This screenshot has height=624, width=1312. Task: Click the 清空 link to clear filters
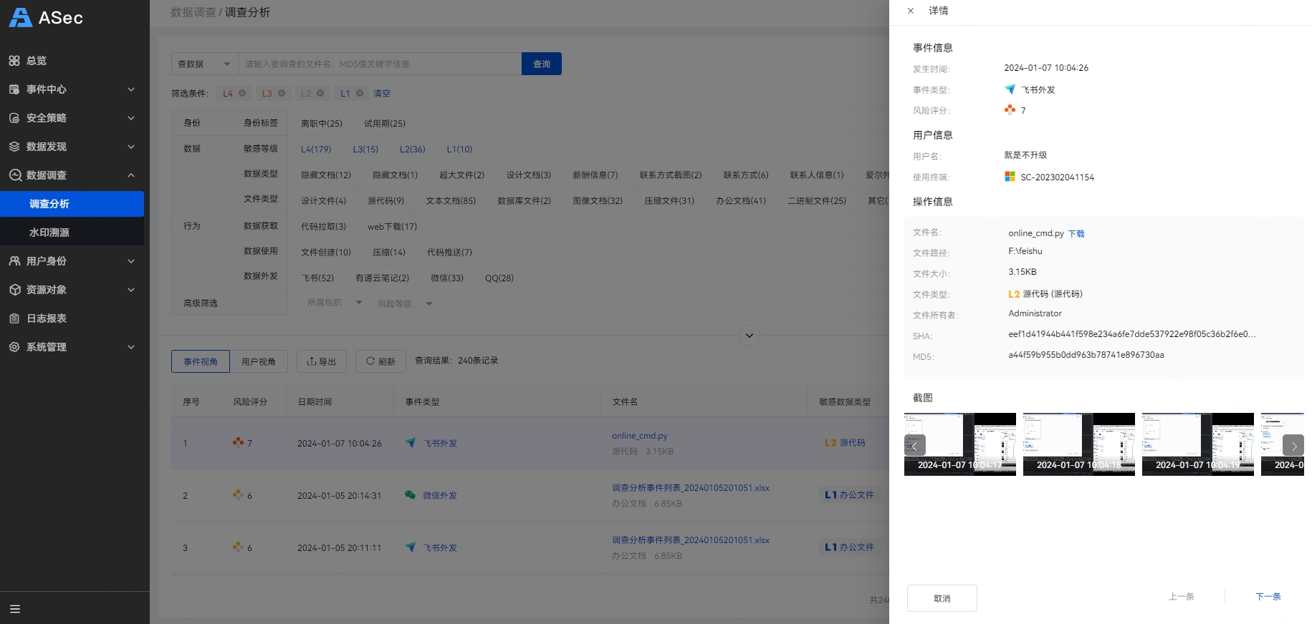pyautogui.click(x=382, y=93)
